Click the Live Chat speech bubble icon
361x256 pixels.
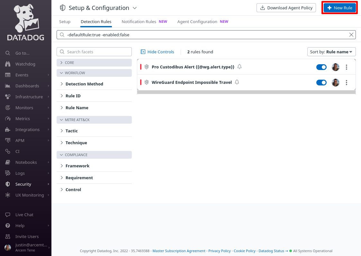coord(8,215)
